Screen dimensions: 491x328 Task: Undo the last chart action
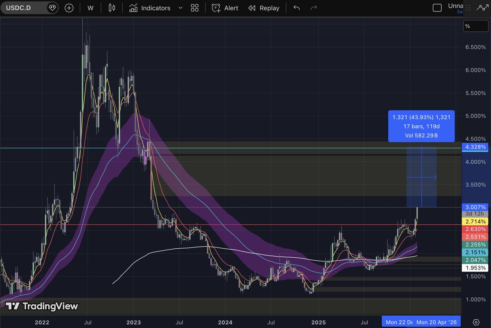pos(296,8)
